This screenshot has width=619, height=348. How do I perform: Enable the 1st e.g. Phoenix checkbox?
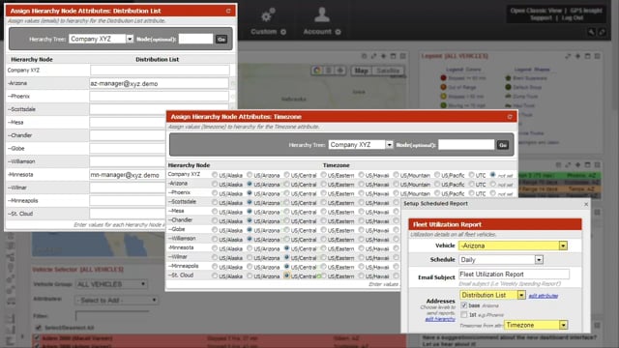[464, 314]
